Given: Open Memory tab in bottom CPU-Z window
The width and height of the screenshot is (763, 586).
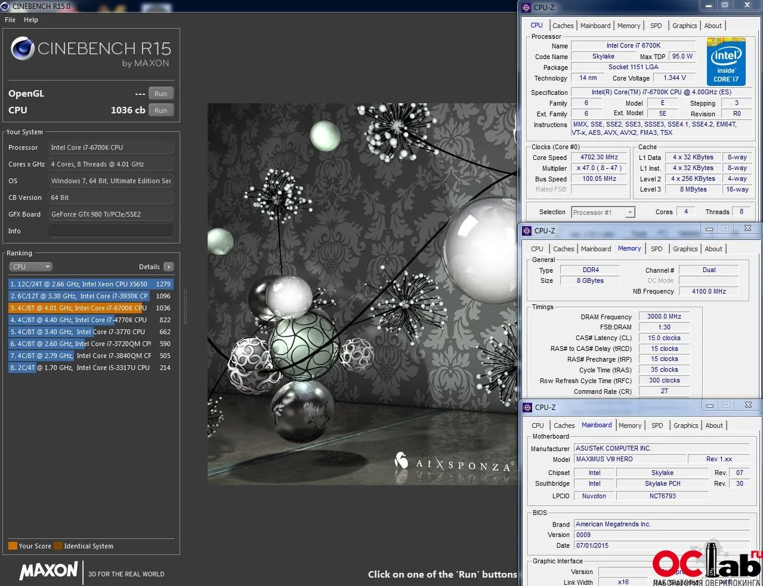Looking at the screenshot, I should (x=630, y=425).
